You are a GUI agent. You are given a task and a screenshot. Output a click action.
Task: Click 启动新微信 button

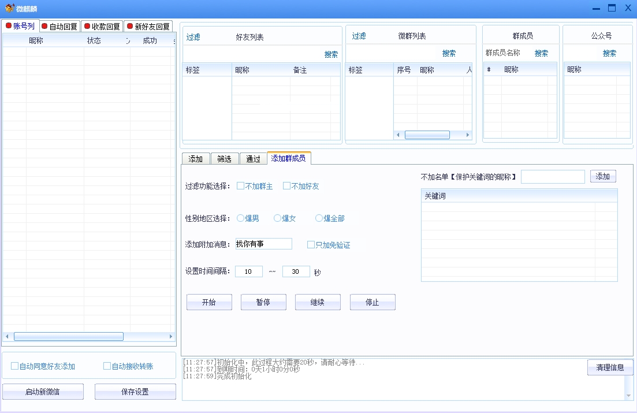point(43,392)
